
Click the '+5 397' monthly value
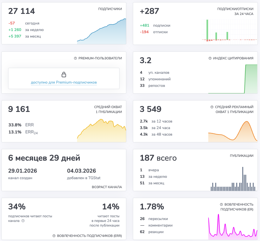(15, 36)
